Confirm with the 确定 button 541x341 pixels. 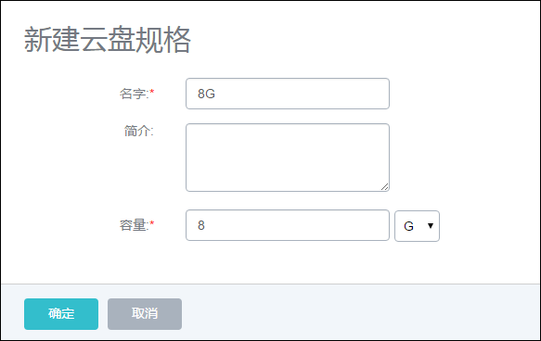pos(61,314)
